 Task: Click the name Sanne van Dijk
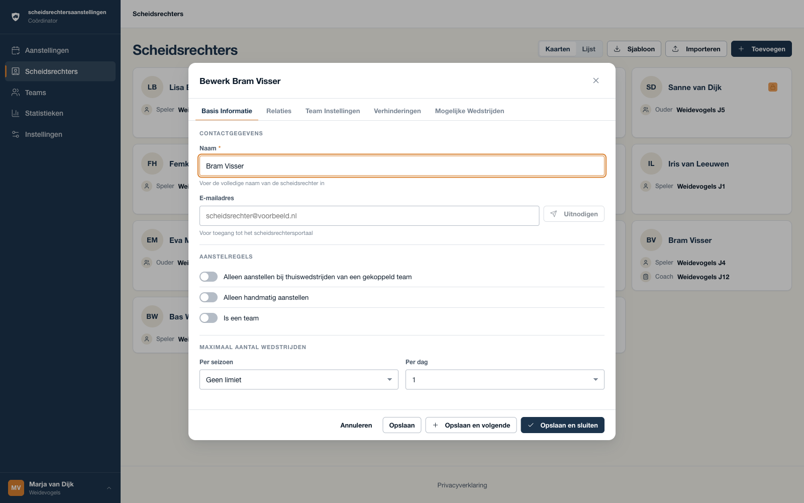[694, 87]
